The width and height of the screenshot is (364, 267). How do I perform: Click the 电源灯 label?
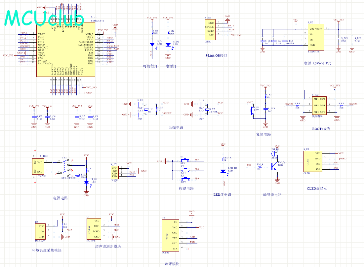pos(171,66)
